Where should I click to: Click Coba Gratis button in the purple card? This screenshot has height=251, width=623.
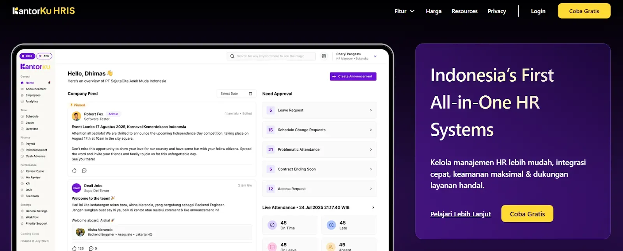click(527, 214)
